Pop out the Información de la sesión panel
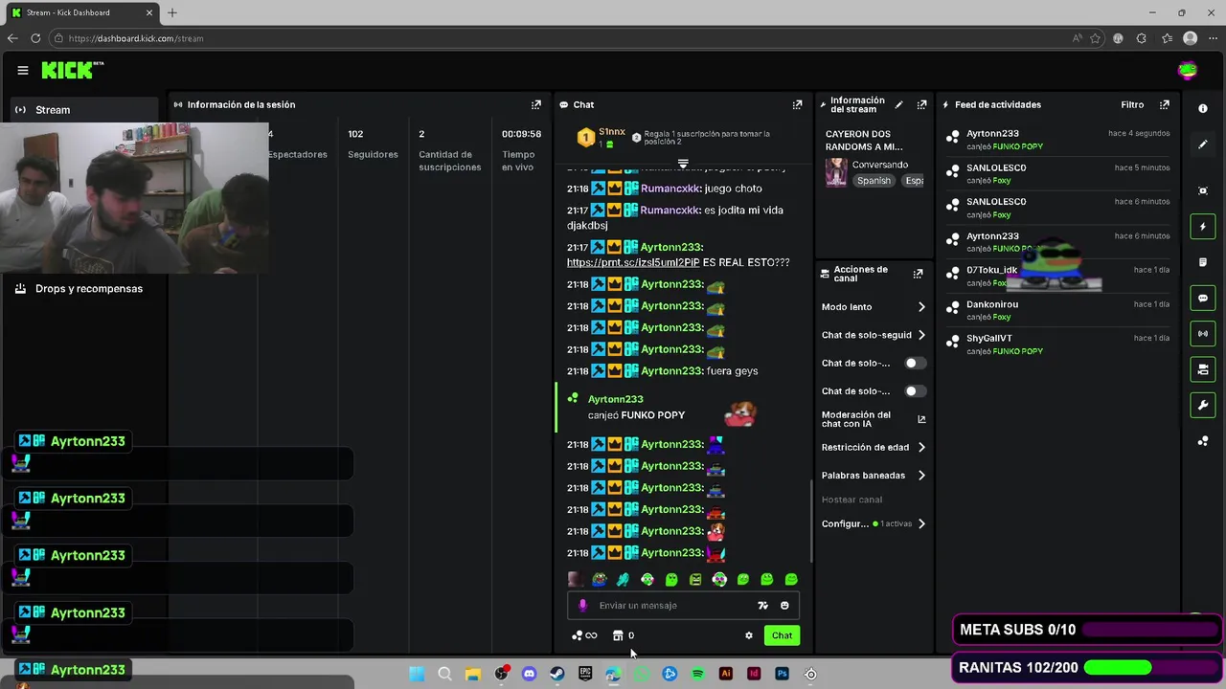The image size is (1226, 689). [x=535, y=104]
